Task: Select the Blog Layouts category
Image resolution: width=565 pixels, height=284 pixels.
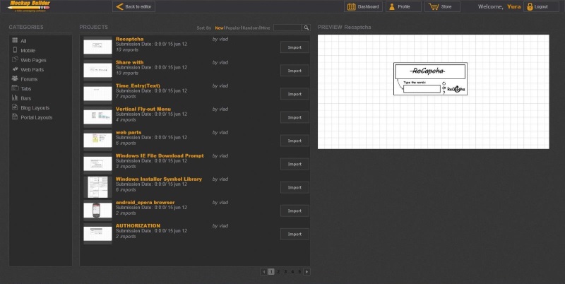Action: [x=35, y=108]
